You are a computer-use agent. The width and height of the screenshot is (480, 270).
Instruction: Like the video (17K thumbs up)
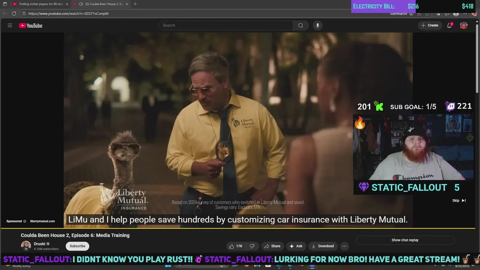[236, 246]
